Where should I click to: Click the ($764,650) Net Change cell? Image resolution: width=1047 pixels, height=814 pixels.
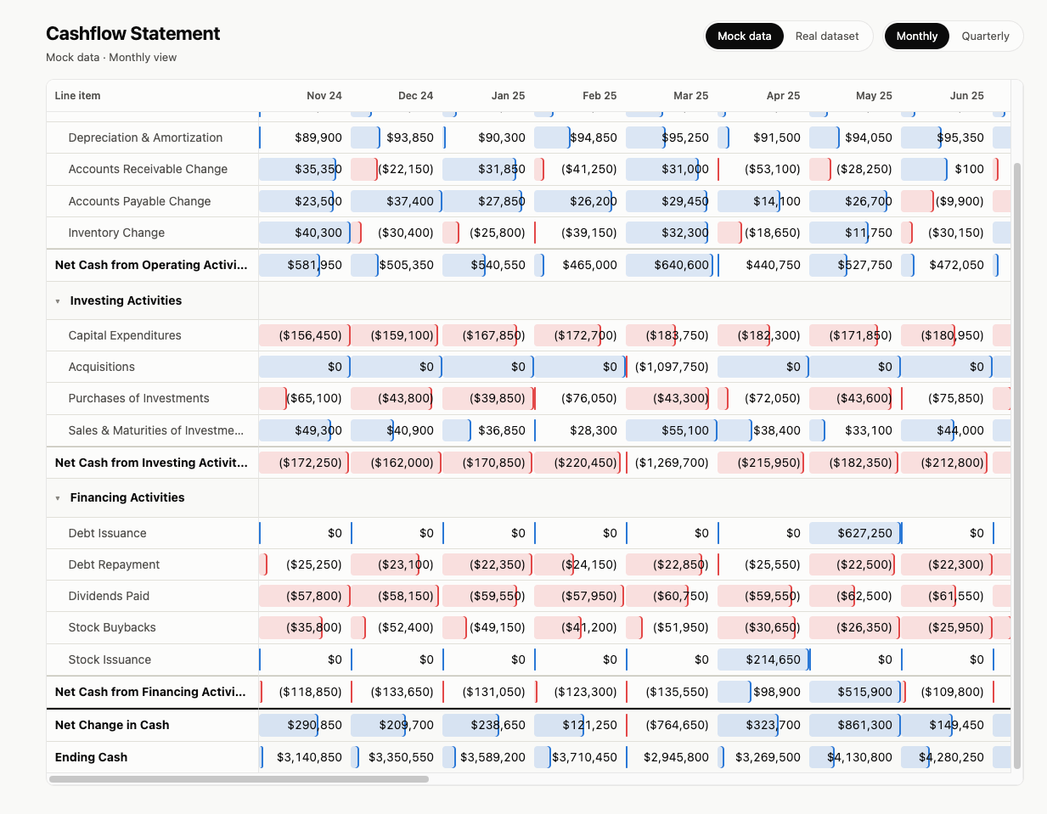(x=671, y=725)
